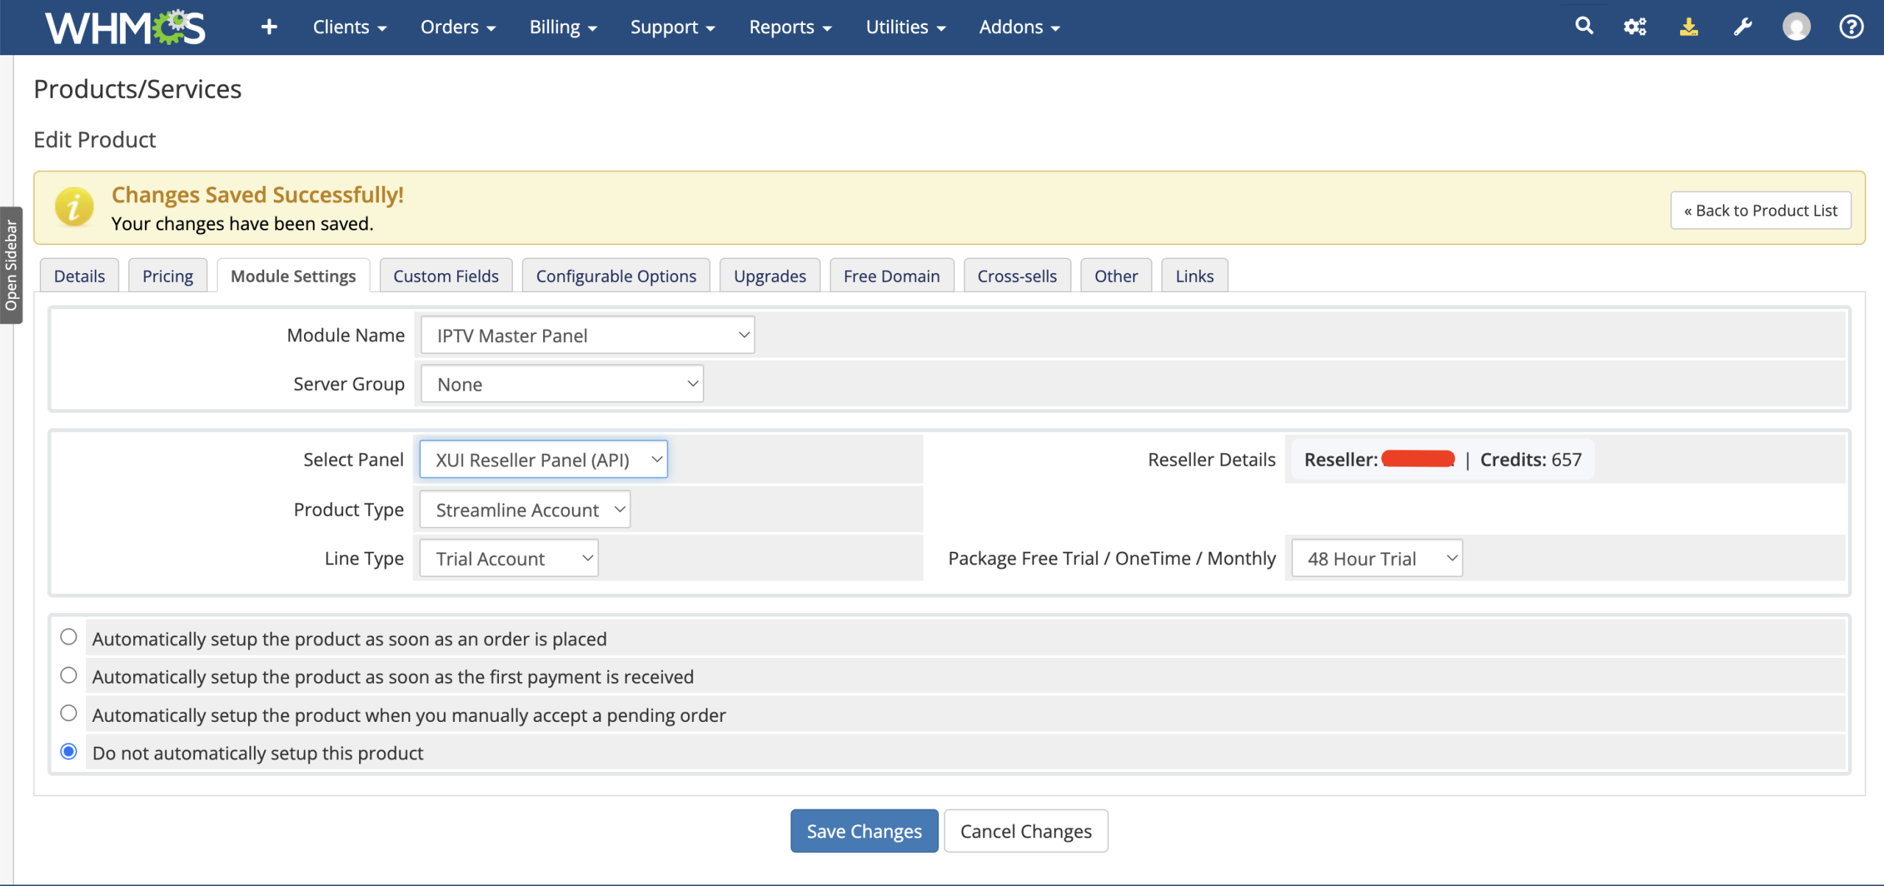Open the Utilities menu

[905, 27]
